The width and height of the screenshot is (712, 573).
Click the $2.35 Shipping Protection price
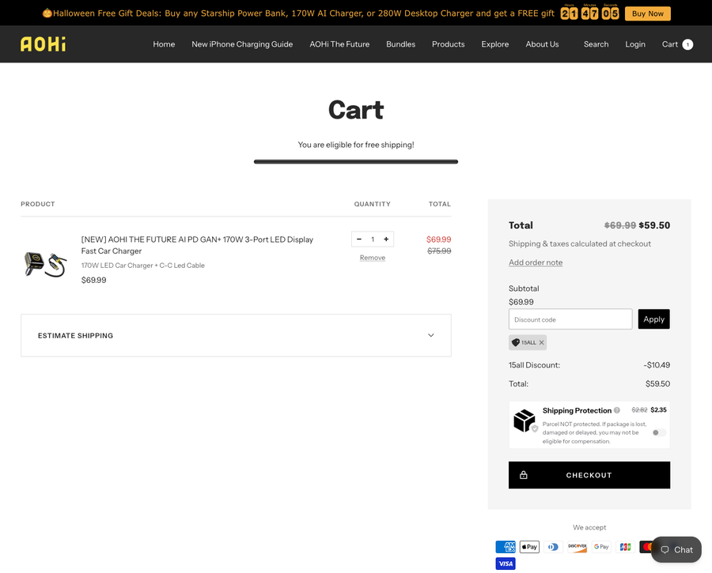pos(658,409)
